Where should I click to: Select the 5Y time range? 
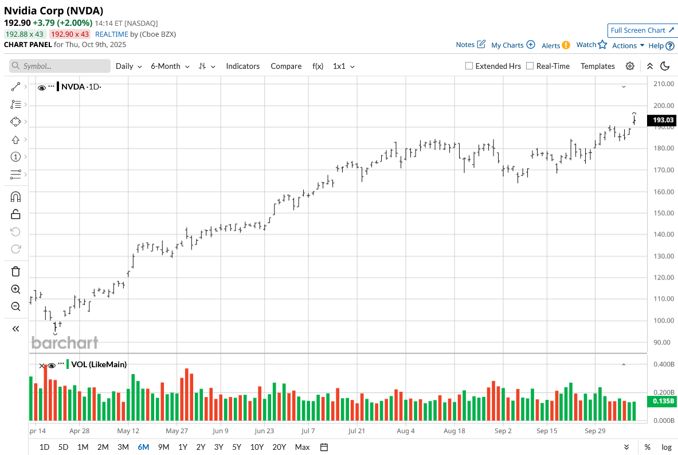[x=237, y=447]
